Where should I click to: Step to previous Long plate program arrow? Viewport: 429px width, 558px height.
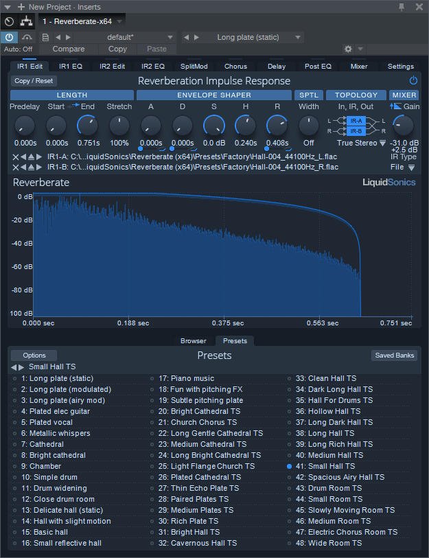click(186, 37)
